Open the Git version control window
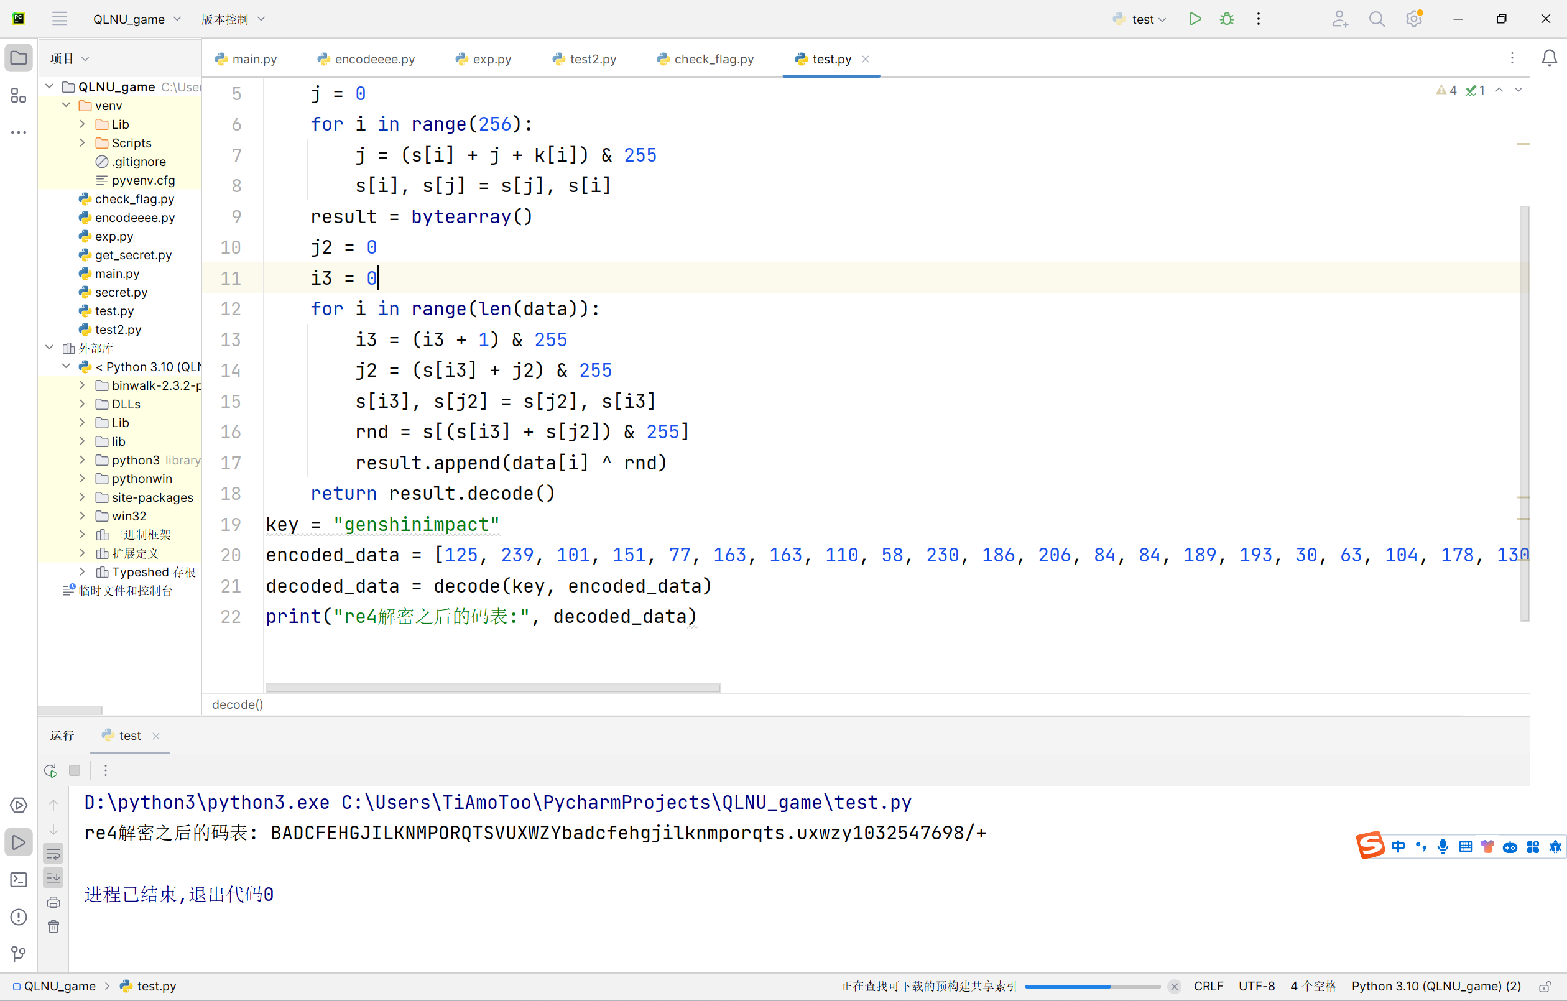This screenshot has width=1567, height=1001. point(19,954)
